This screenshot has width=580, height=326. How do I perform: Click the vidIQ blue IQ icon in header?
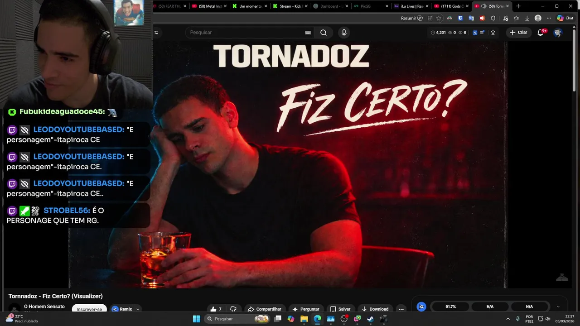pyautogui.click(x=475, y=33)
